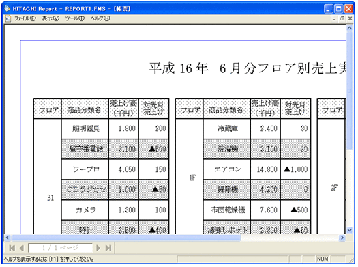
Task: Click the ワープロ cell
Action: tap(85, 169)
